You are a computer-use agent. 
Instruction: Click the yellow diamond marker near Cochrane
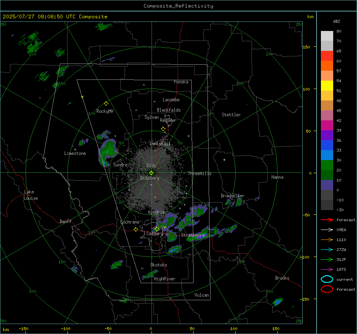pos(136,230)
